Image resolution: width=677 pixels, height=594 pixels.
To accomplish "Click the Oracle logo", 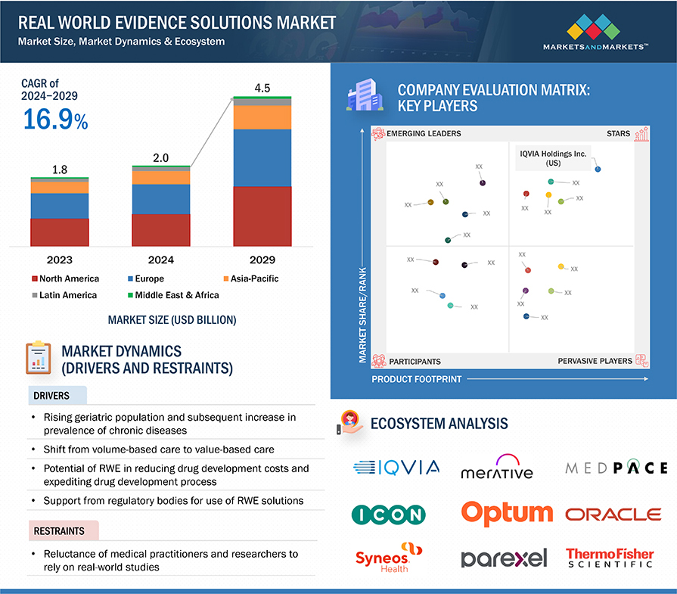I will pyautogui.click(x=613, y=515).
